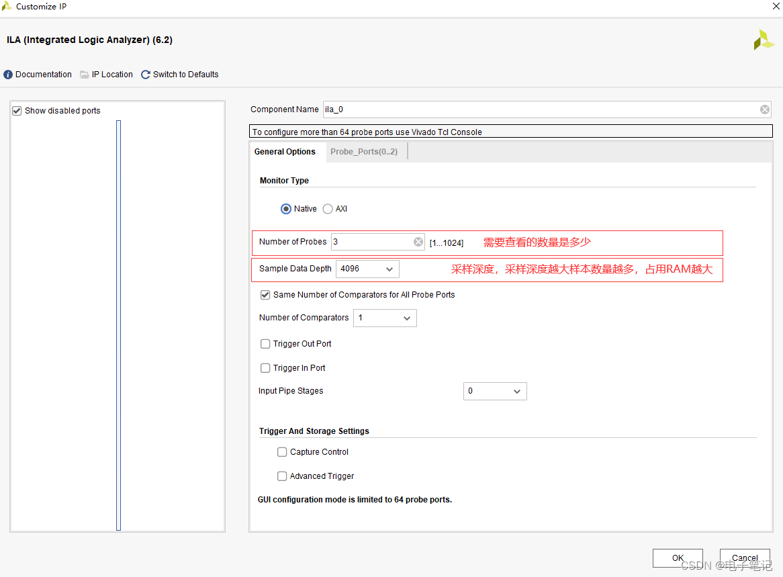The image size is (783, 577).
Task: Click the ILA block symbol in the preview pane
Action: 118,325
